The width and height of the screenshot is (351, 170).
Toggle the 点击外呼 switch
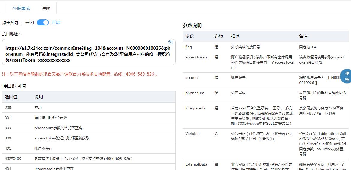43,22
